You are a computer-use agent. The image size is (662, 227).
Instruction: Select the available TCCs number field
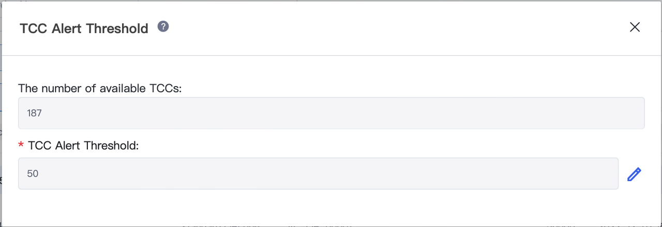coord(331,112)
